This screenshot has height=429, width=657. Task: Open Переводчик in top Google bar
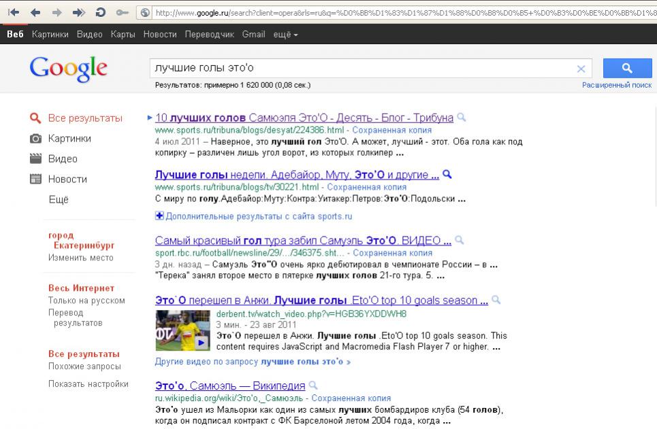(x=210, y=34)
